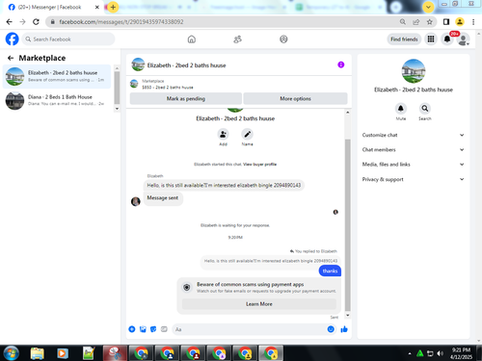Open a new tab with the plus button
The width and height of the screenshot is (482, 361).
point(113,7)
